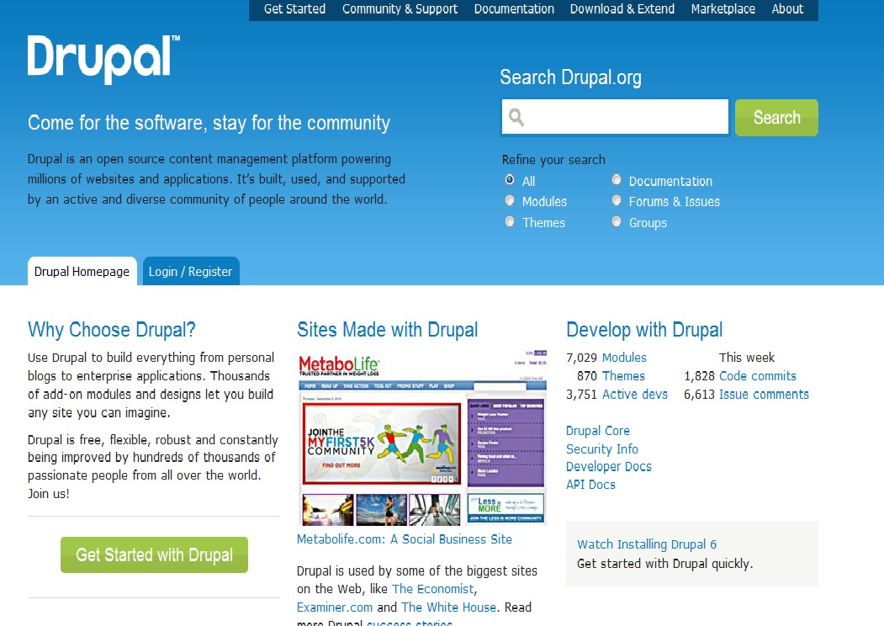The height and width of the screenshot is (626, 884).
Task: Select the All search radio button
Action: pos(510,180)
